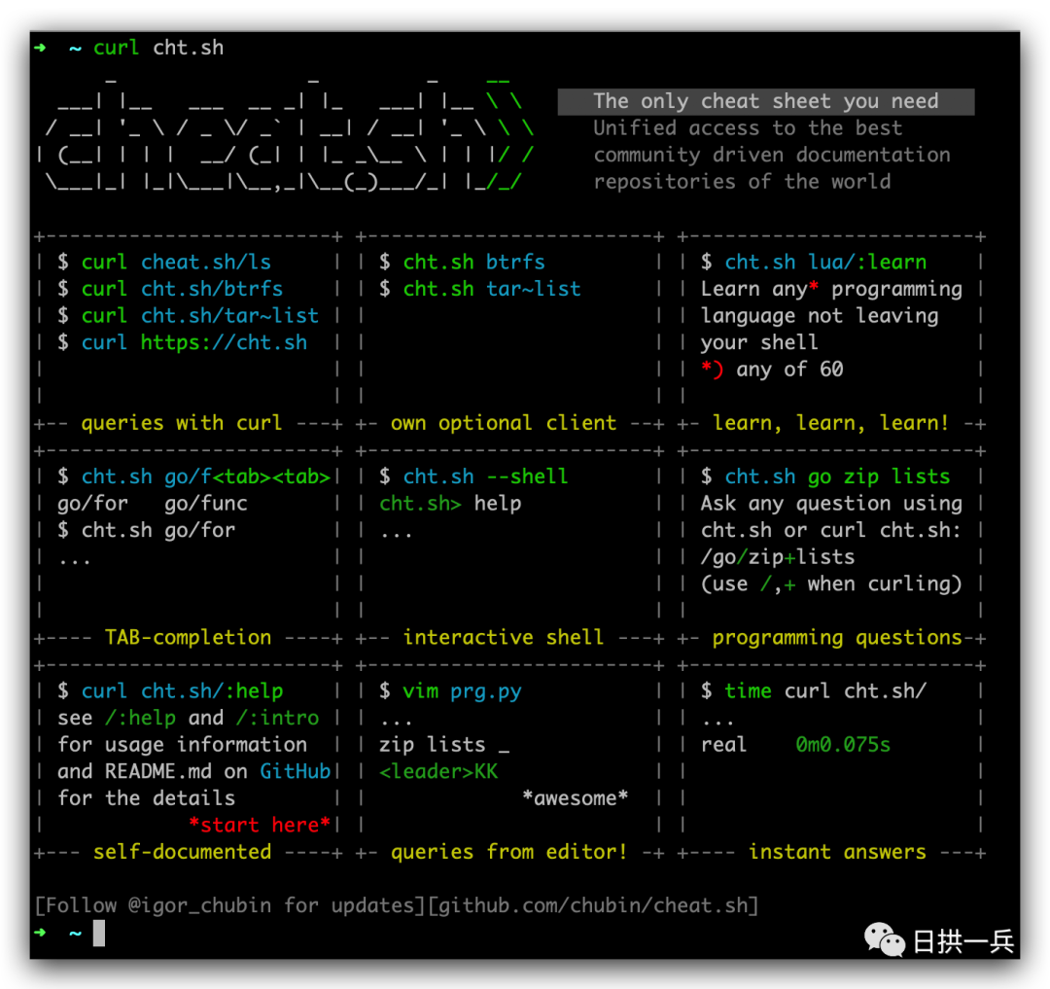
Task: Click the 'curl cht.sh/:help' command
Action: [182, 691]
